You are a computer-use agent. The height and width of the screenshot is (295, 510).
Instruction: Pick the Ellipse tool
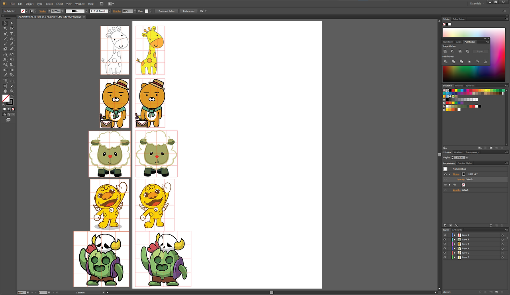[x=12, y=39]
